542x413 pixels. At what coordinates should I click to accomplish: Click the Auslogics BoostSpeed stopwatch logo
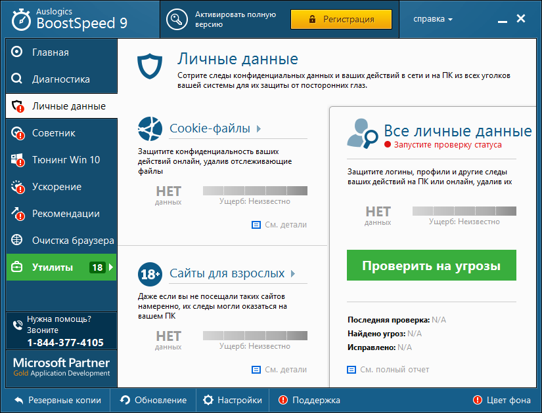point(21,20)
